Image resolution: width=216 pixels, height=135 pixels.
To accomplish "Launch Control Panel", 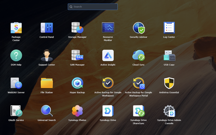I will (47, 28).
